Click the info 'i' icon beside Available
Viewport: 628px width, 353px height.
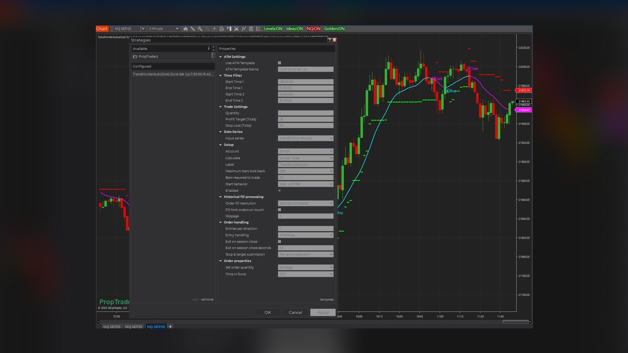(209, 48)
